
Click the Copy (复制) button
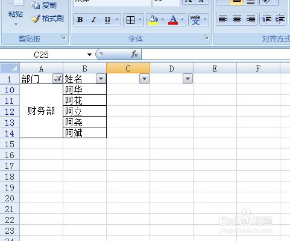pos(44,5)
